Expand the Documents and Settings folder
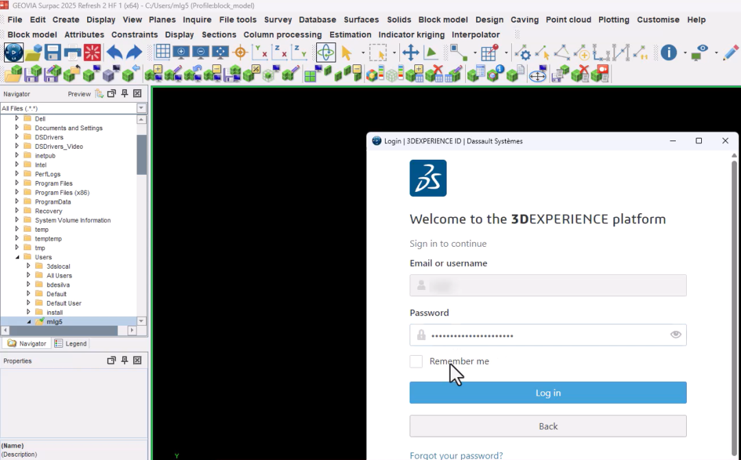 click(x=17, y=128)
